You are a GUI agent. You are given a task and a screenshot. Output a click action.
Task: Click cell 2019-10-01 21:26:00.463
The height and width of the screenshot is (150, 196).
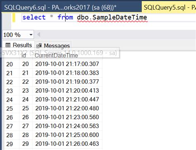(67, 144)
